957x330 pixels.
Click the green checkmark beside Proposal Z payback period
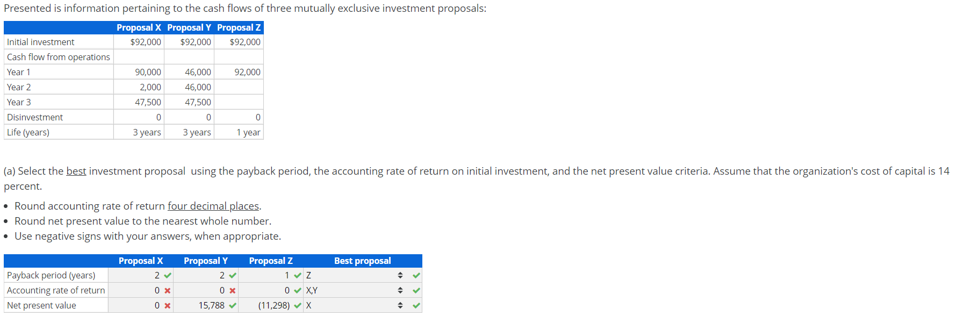tap(297, 275)
